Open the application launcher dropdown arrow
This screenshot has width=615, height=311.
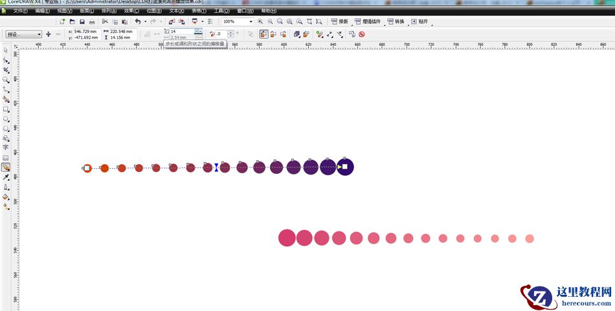click(x=202, y=21)
